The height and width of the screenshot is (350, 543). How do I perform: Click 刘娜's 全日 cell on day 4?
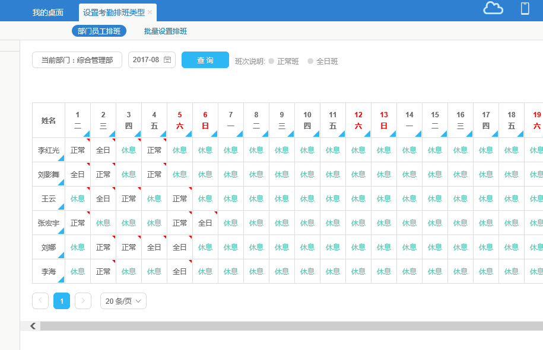click(154, 247)
